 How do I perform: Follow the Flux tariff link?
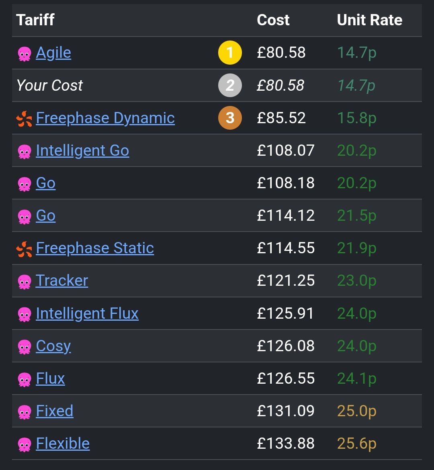click(50, 378)
